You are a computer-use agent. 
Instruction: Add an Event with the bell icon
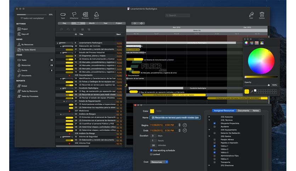96,16
